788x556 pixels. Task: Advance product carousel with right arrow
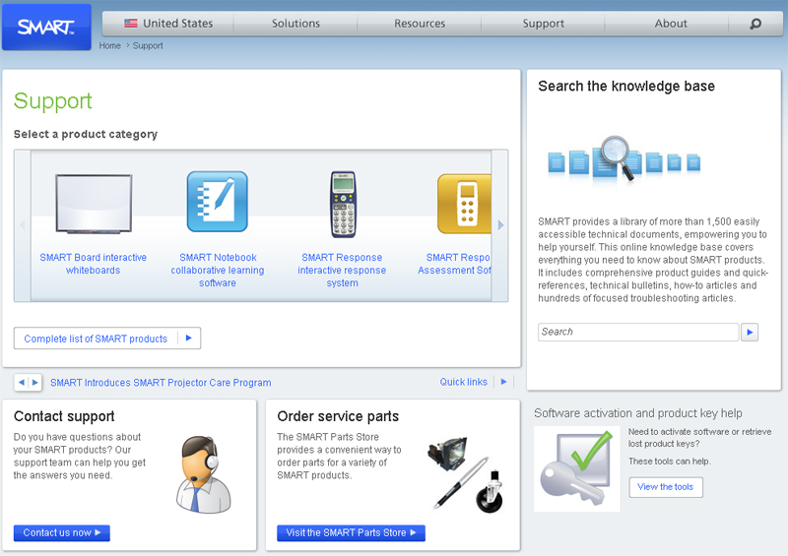tap(500, 225)
